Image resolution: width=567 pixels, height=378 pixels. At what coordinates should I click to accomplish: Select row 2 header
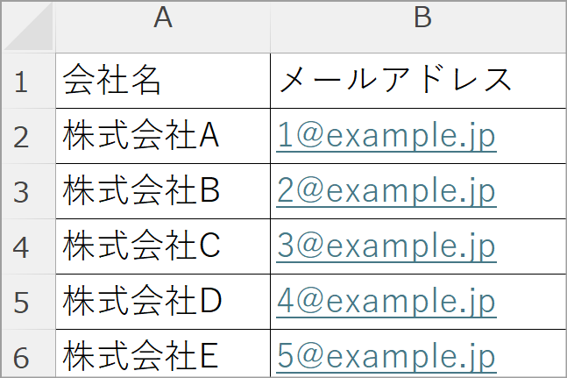28,136
